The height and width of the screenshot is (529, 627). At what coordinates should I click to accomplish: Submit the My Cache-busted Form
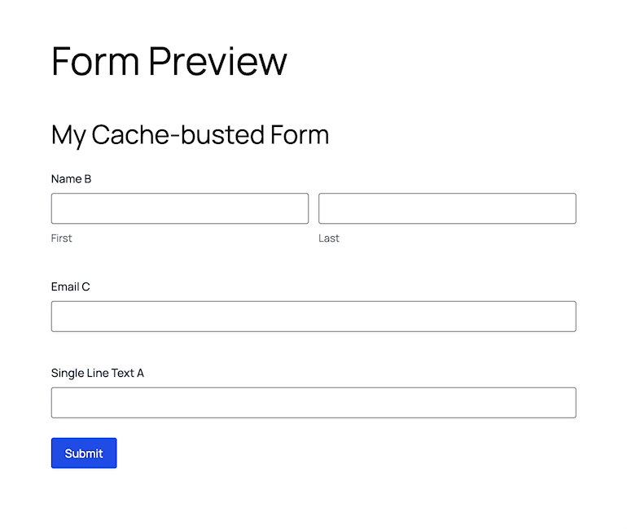(x=84, y=453)
